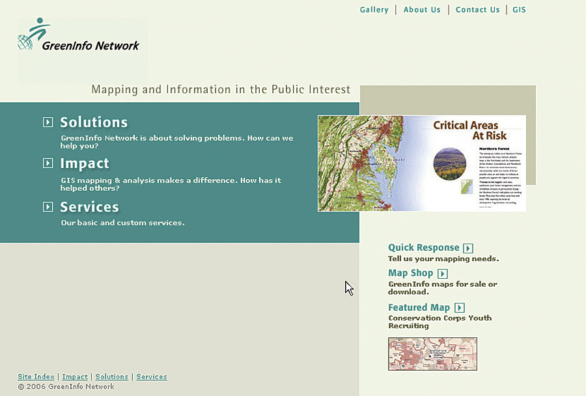The height and width of the screenshot is (396, 586).
Task: Open the Featured Map link
Action: [x=419, y=307]
